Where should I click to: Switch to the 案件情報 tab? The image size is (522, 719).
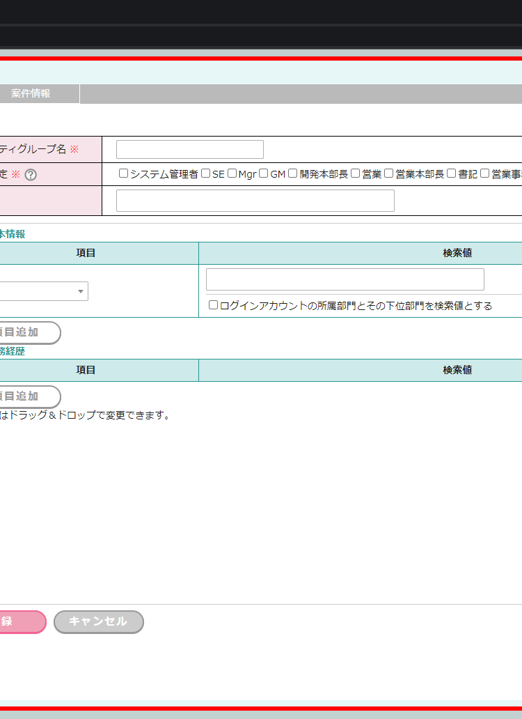[31, 93]
